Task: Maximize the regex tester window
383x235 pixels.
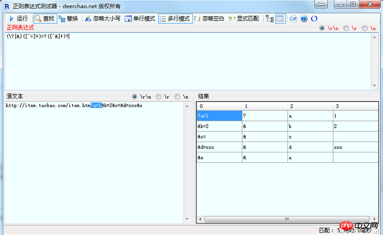Action: (353, 4)
